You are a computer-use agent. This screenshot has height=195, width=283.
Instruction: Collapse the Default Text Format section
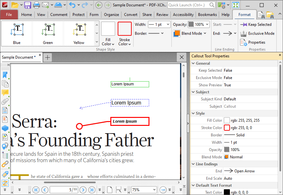(x=193, y=185)
